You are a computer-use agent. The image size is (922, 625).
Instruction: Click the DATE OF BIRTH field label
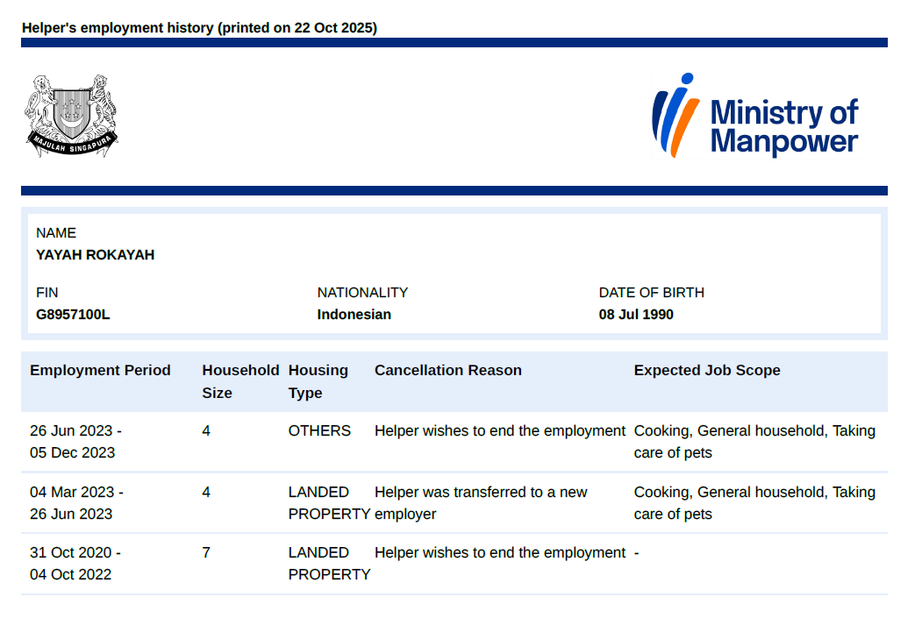click(x=651, y=293)
